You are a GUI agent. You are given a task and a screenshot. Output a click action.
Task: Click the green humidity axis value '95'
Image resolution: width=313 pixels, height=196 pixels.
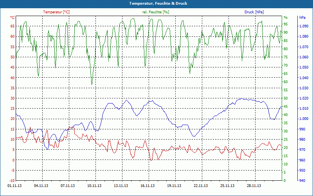(x=286, y=24)
